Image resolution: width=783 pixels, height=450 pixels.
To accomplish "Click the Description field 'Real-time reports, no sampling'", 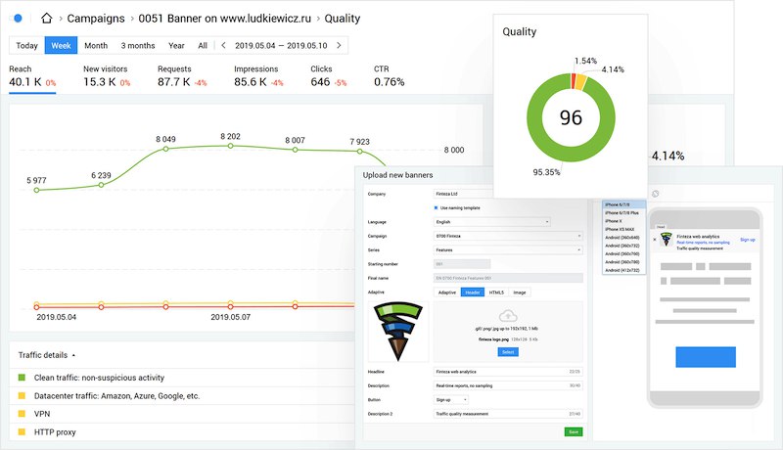I will pos(508,385).
